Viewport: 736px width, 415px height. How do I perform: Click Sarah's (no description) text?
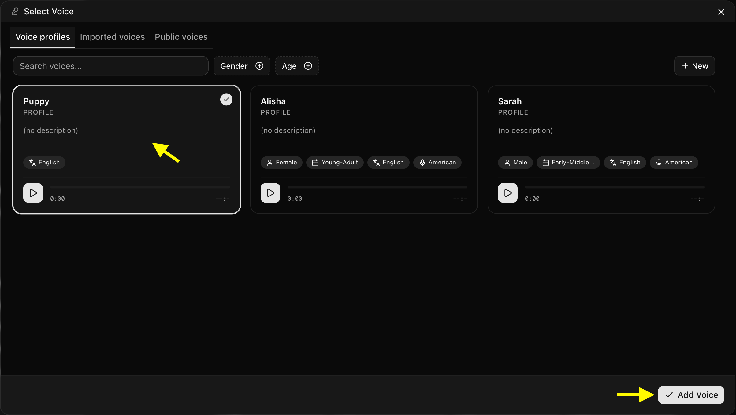525,130
